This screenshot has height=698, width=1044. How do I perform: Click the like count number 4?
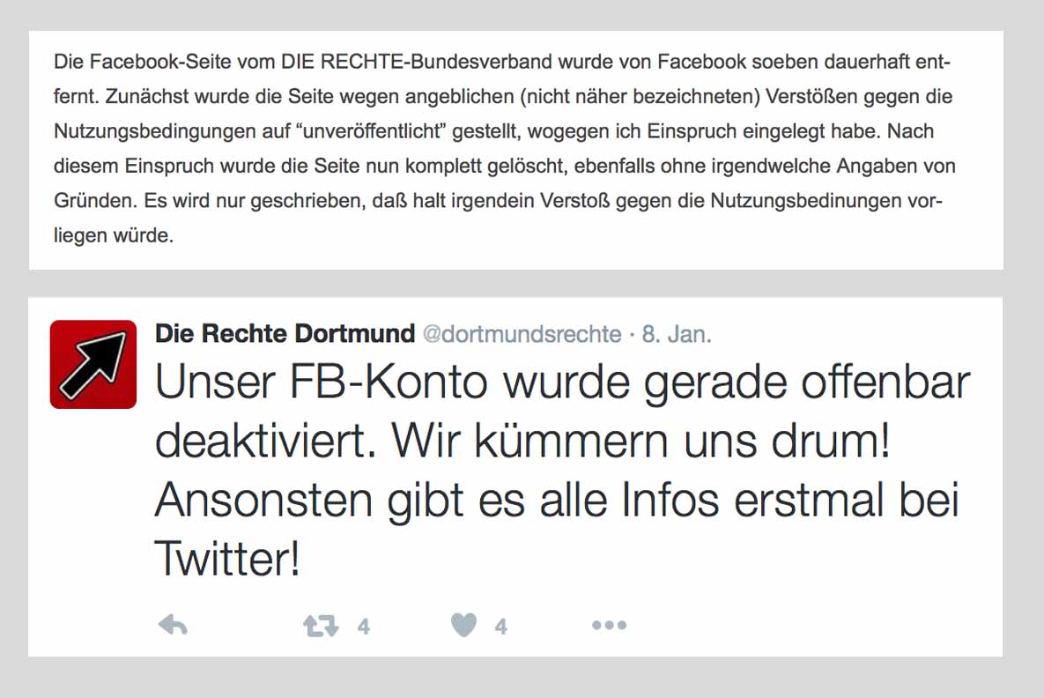point(500,626)
